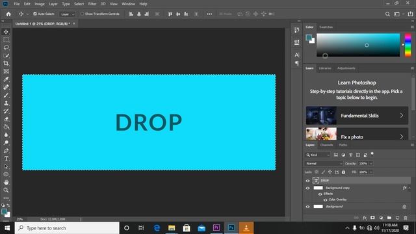Open File Explorer from the taskbar
Image resolution: width=416 pixels, height=234 pixels.
pos(172,228)
